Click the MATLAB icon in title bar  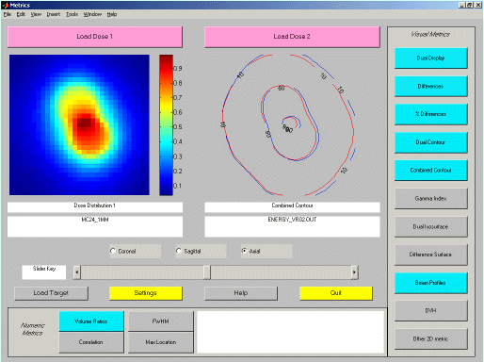coord(6,5)
